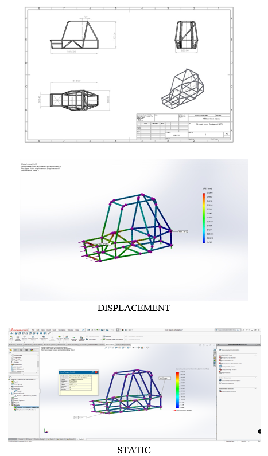The width and height of the screenshot is (268, 456).
Task: Switch to the Evaluate command tab
Action: coord(83,345)
